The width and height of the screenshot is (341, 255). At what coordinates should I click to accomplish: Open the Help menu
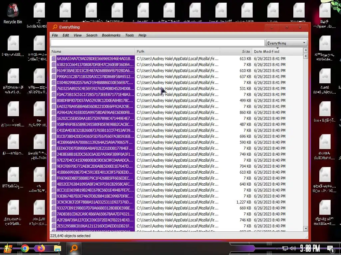[x=142, y=35]
